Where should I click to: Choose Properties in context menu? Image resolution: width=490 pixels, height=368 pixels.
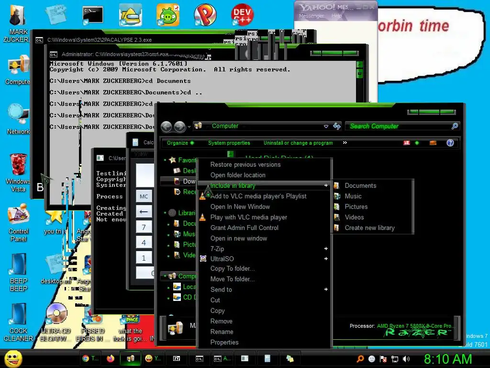pos(264,342)
